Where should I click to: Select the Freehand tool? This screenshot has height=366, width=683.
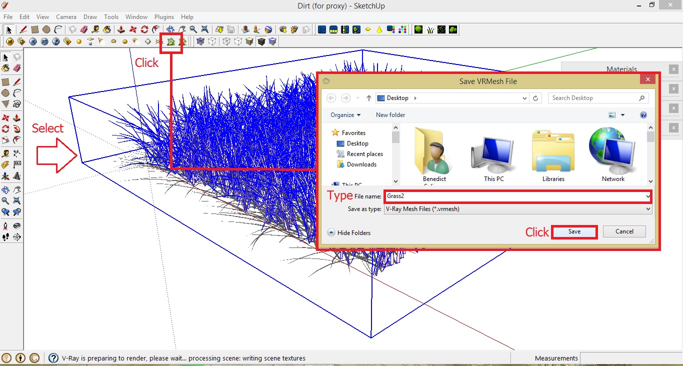17,104
